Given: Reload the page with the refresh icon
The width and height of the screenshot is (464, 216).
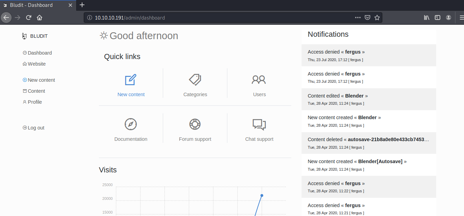Looking at the screenshot, I should click(29, 18).
